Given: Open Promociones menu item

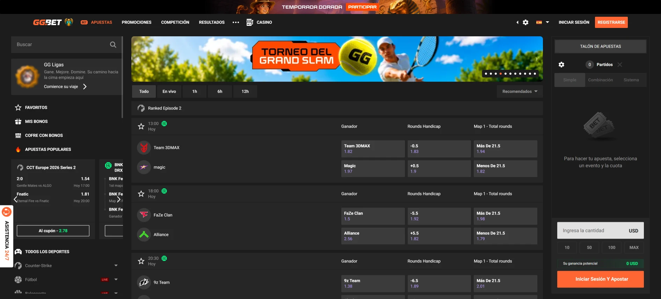Looking at the screenshot, I should (x=137, y=22).
